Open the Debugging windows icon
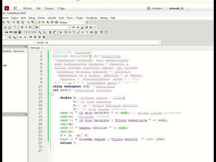 point(102,32)
